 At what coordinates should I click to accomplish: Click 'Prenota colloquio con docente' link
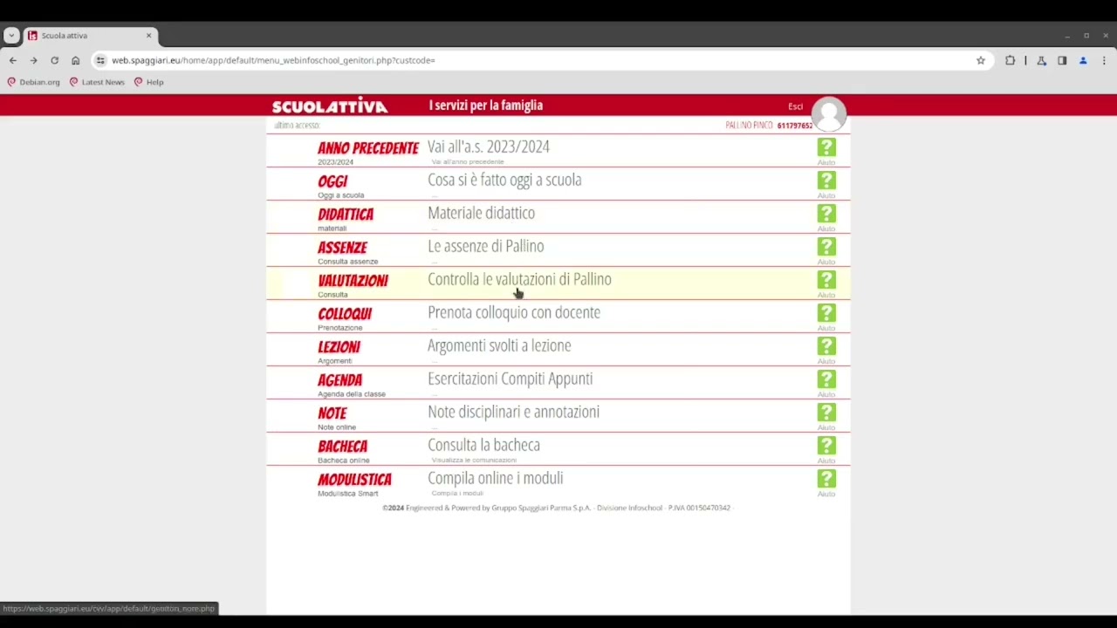coord(514,312)
